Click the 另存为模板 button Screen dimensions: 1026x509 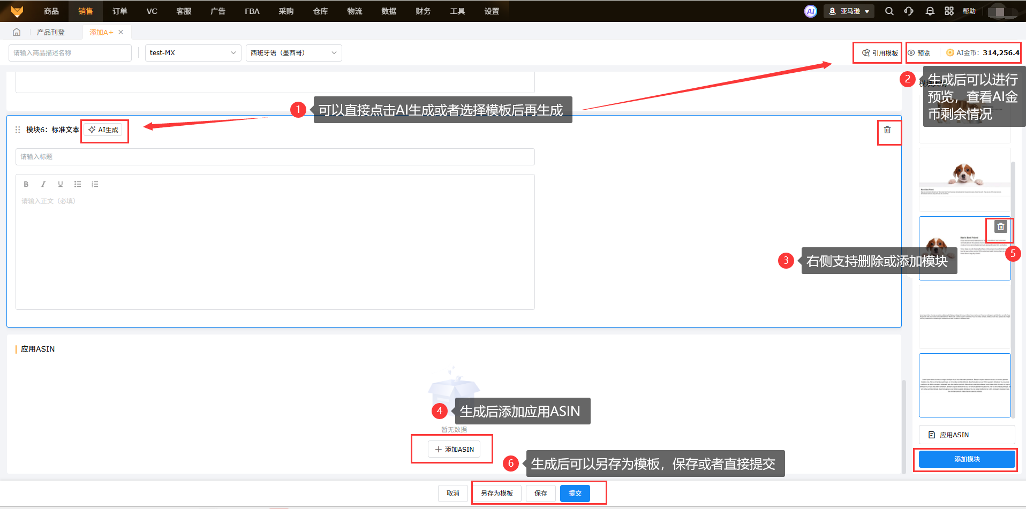click(x=497, y=493)
